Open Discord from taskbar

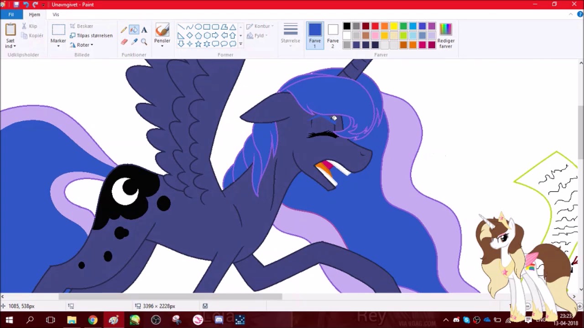219,320
